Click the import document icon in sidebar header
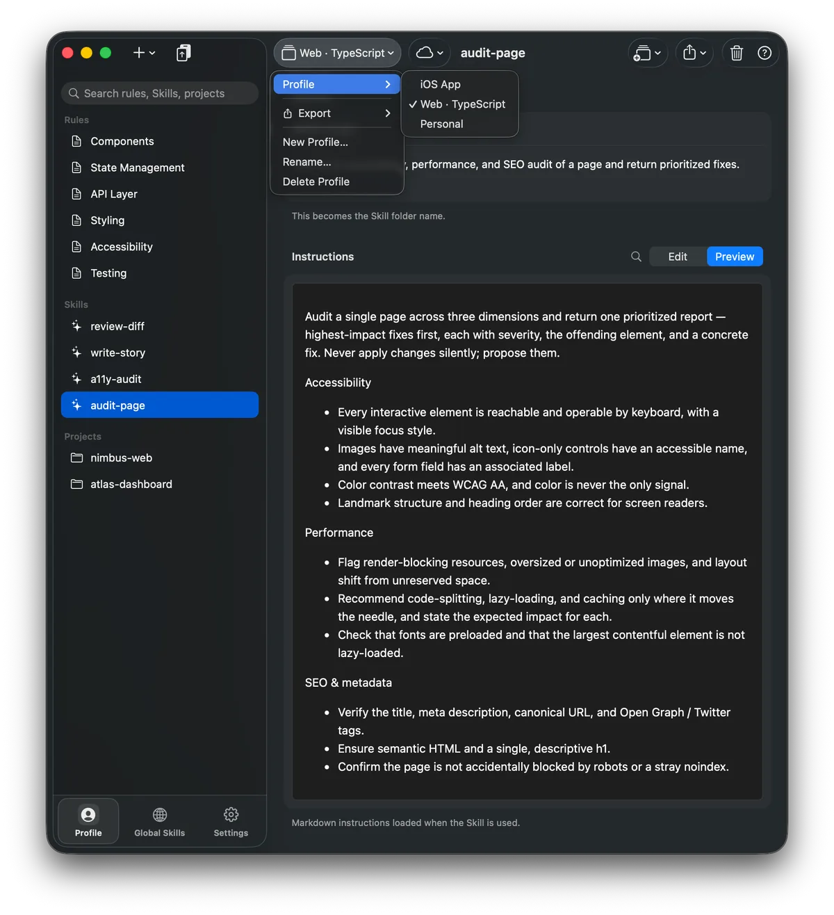 point(183,53)
